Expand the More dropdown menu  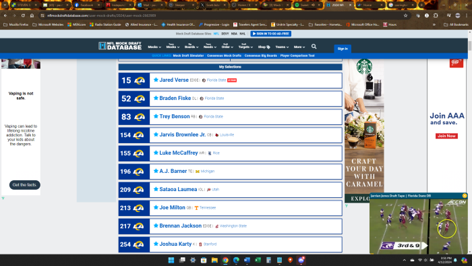[299, 47]
